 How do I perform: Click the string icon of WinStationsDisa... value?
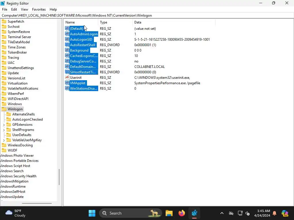67,88
